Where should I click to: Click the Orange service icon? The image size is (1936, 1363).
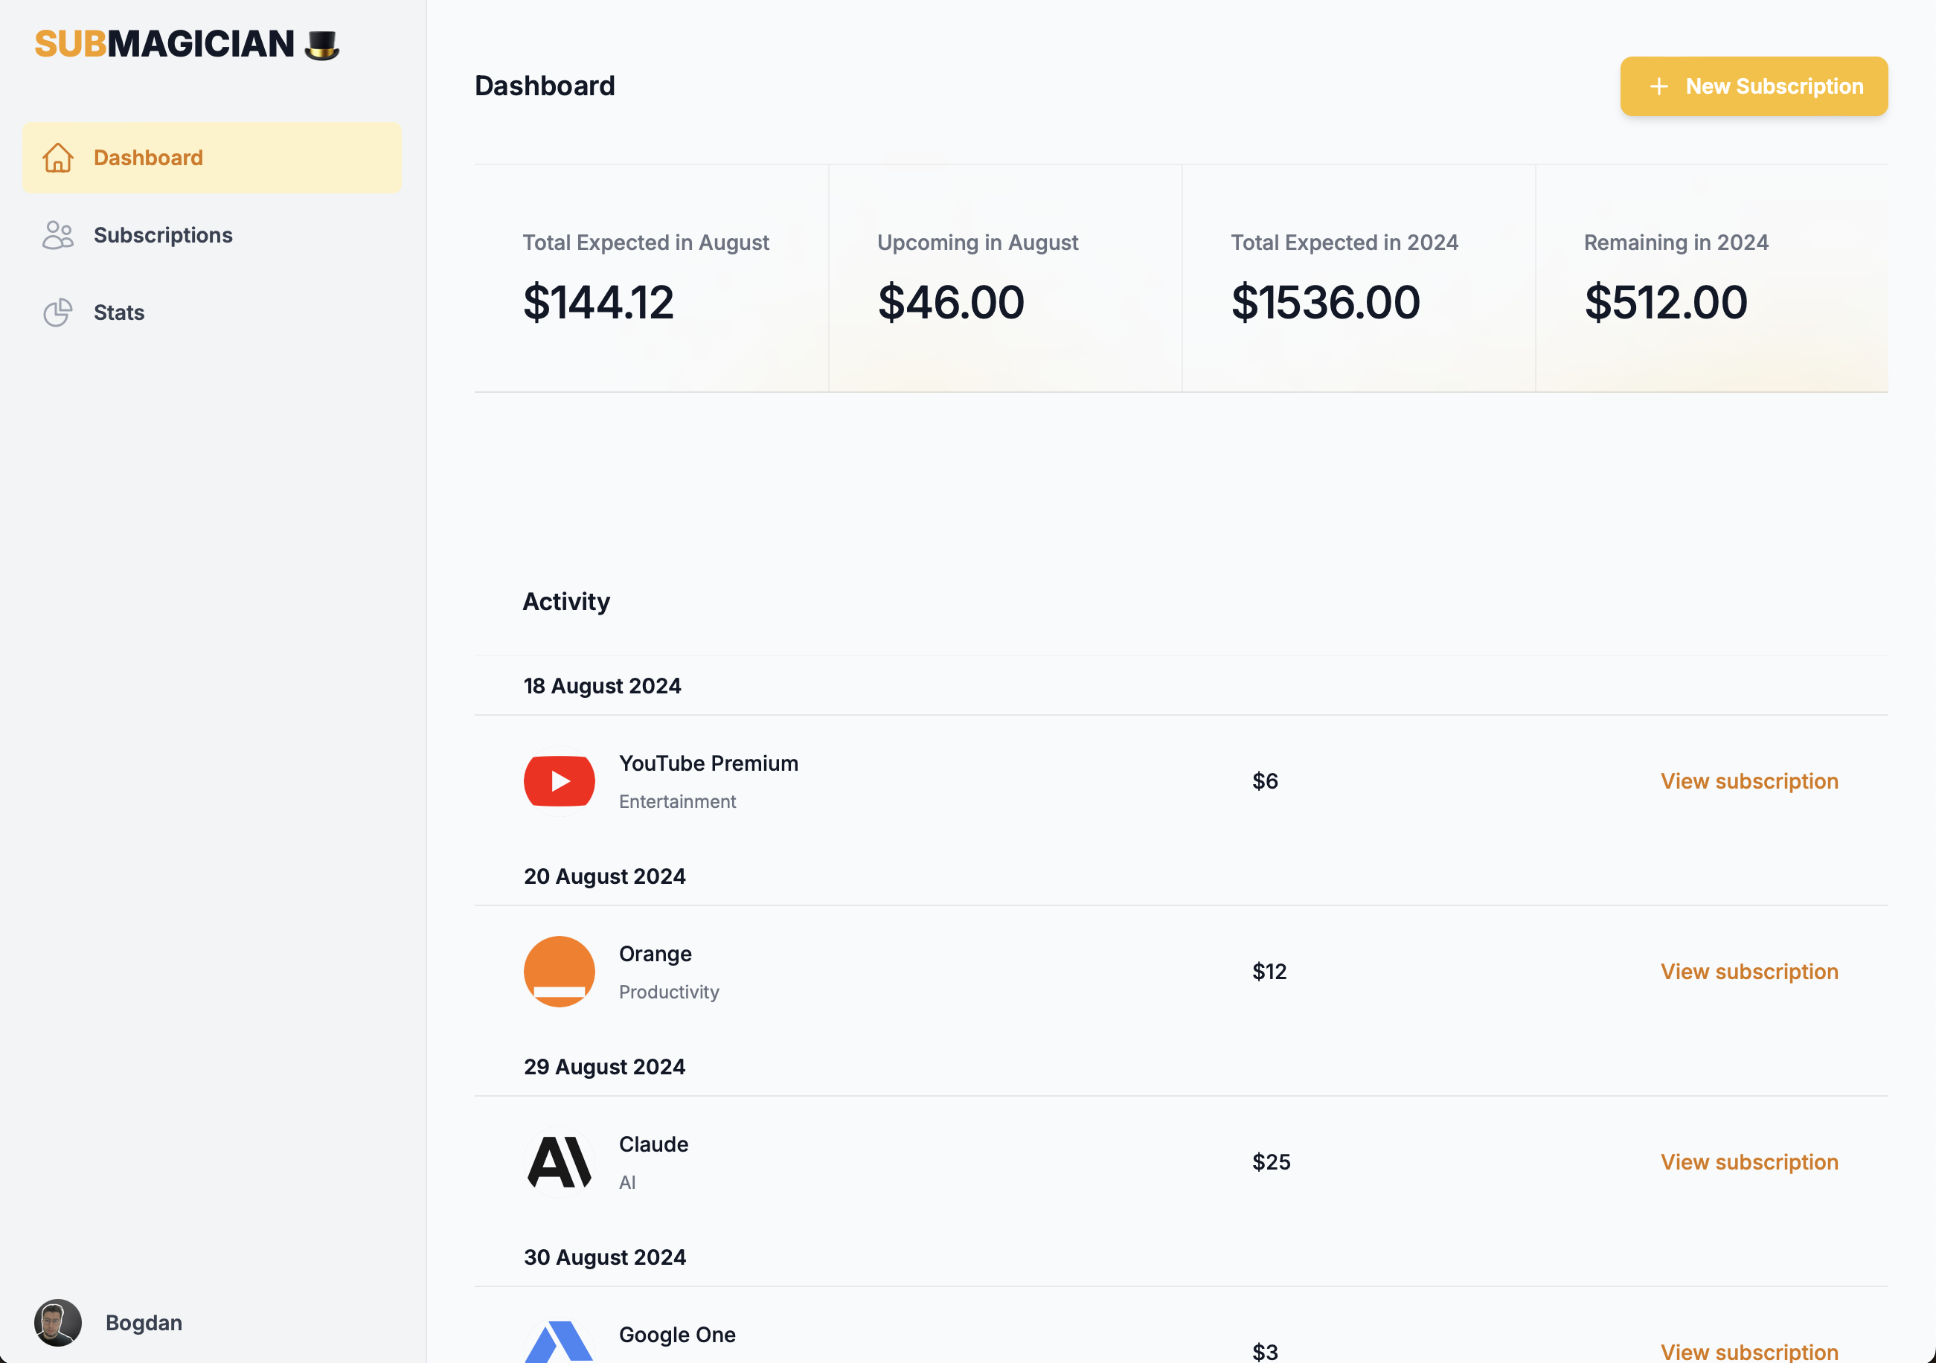[559, 971]
